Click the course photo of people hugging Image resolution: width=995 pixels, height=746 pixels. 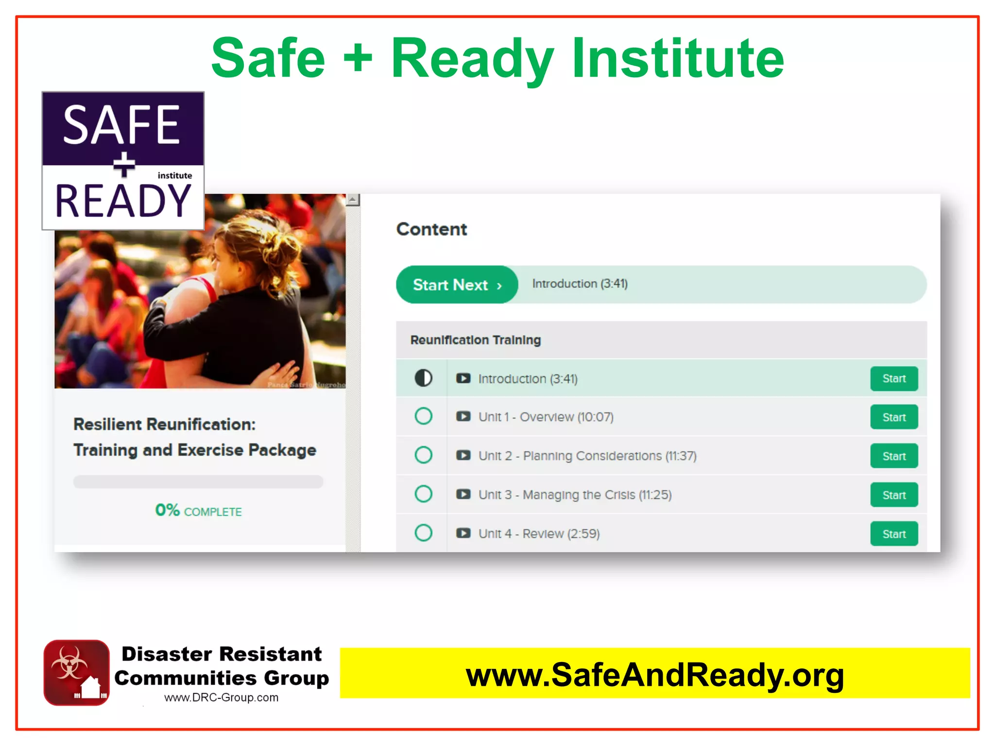point(200,291)
